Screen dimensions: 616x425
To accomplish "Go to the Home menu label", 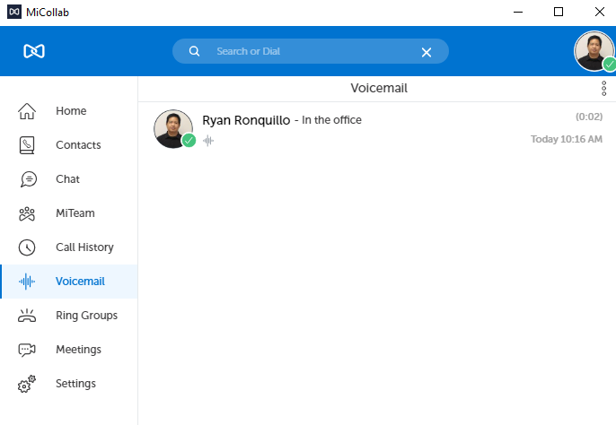I will (x=71, y=111).
